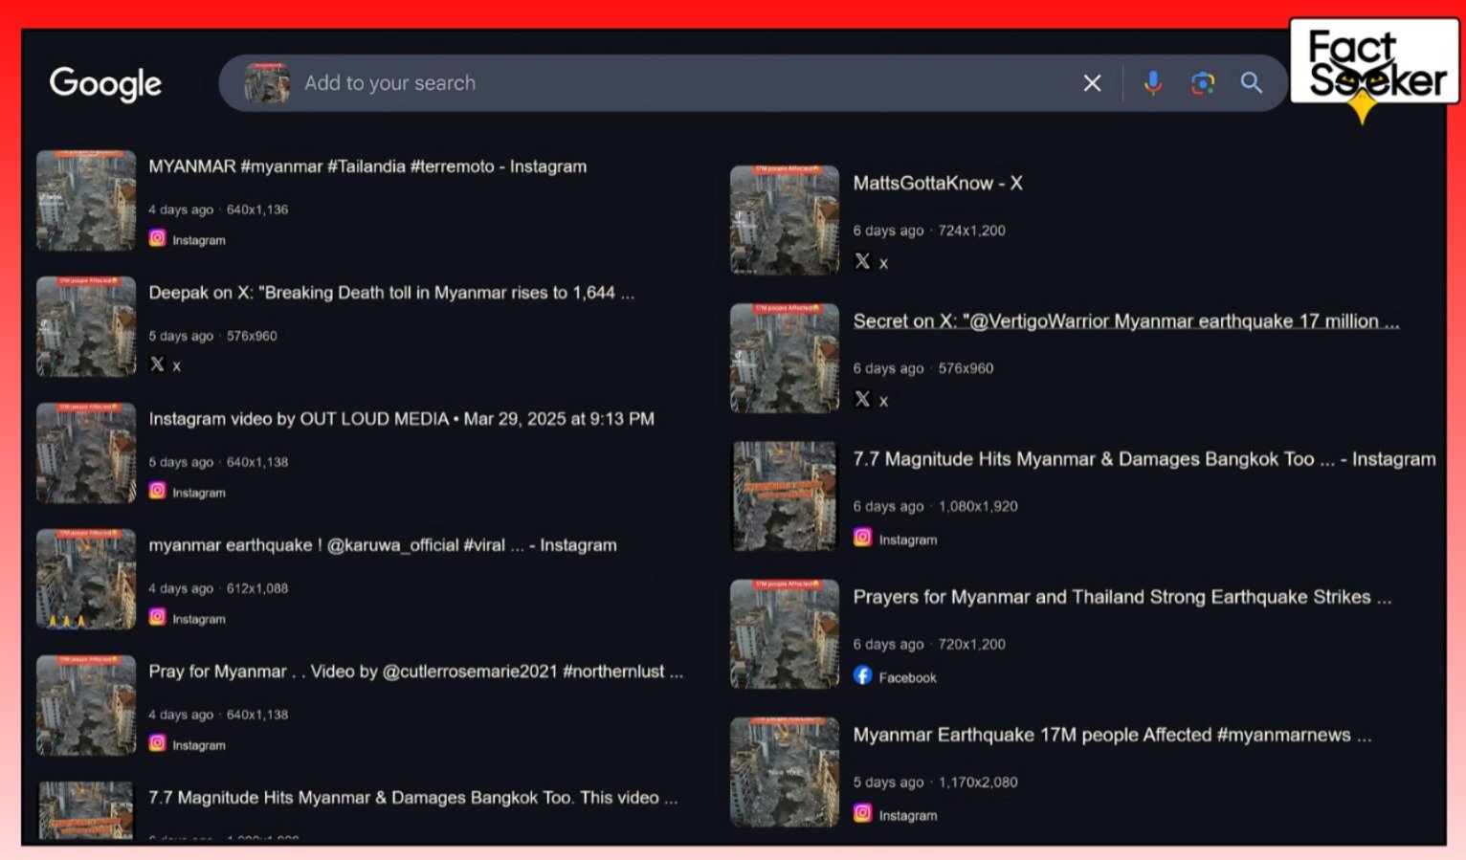
Task: Click '6 days ago · 724x1,200' text
Action: point(929,231)
